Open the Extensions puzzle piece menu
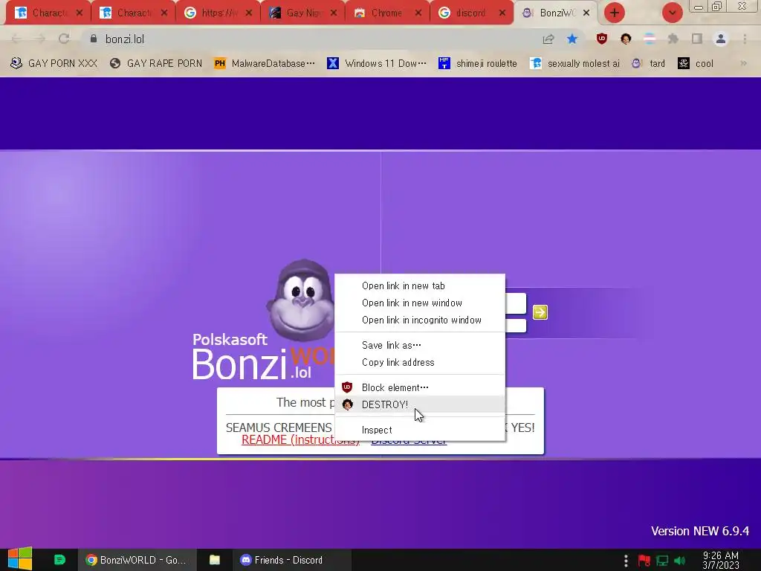This screenshot has width=761, height=571. pos(673,39)
